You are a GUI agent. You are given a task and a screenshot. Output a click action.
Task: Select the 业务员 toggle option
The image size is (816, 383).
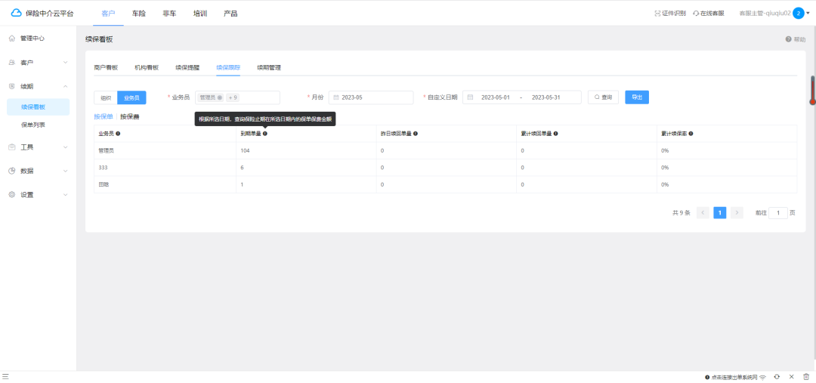131,97
